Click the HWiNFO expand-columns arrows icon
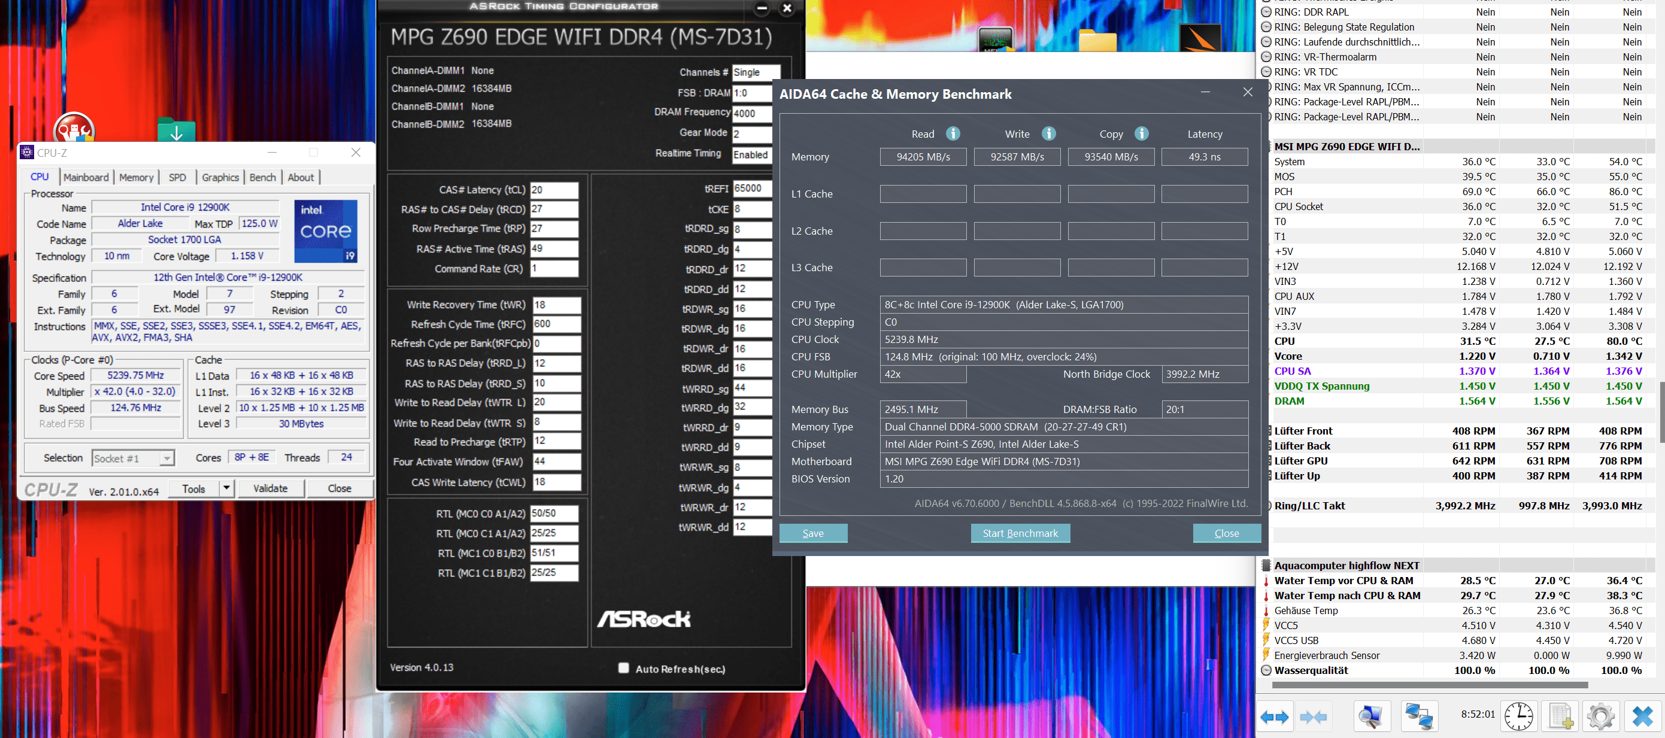This screenshot has width=1665, height=738. (x=1274, y=716)
